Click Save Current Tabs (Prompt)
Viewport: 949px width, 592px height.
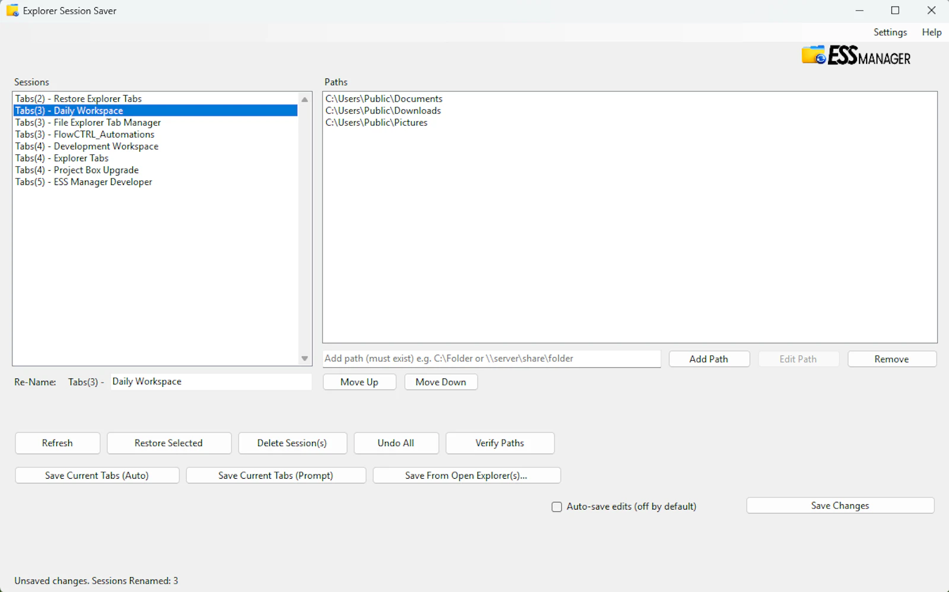[276, 475]
